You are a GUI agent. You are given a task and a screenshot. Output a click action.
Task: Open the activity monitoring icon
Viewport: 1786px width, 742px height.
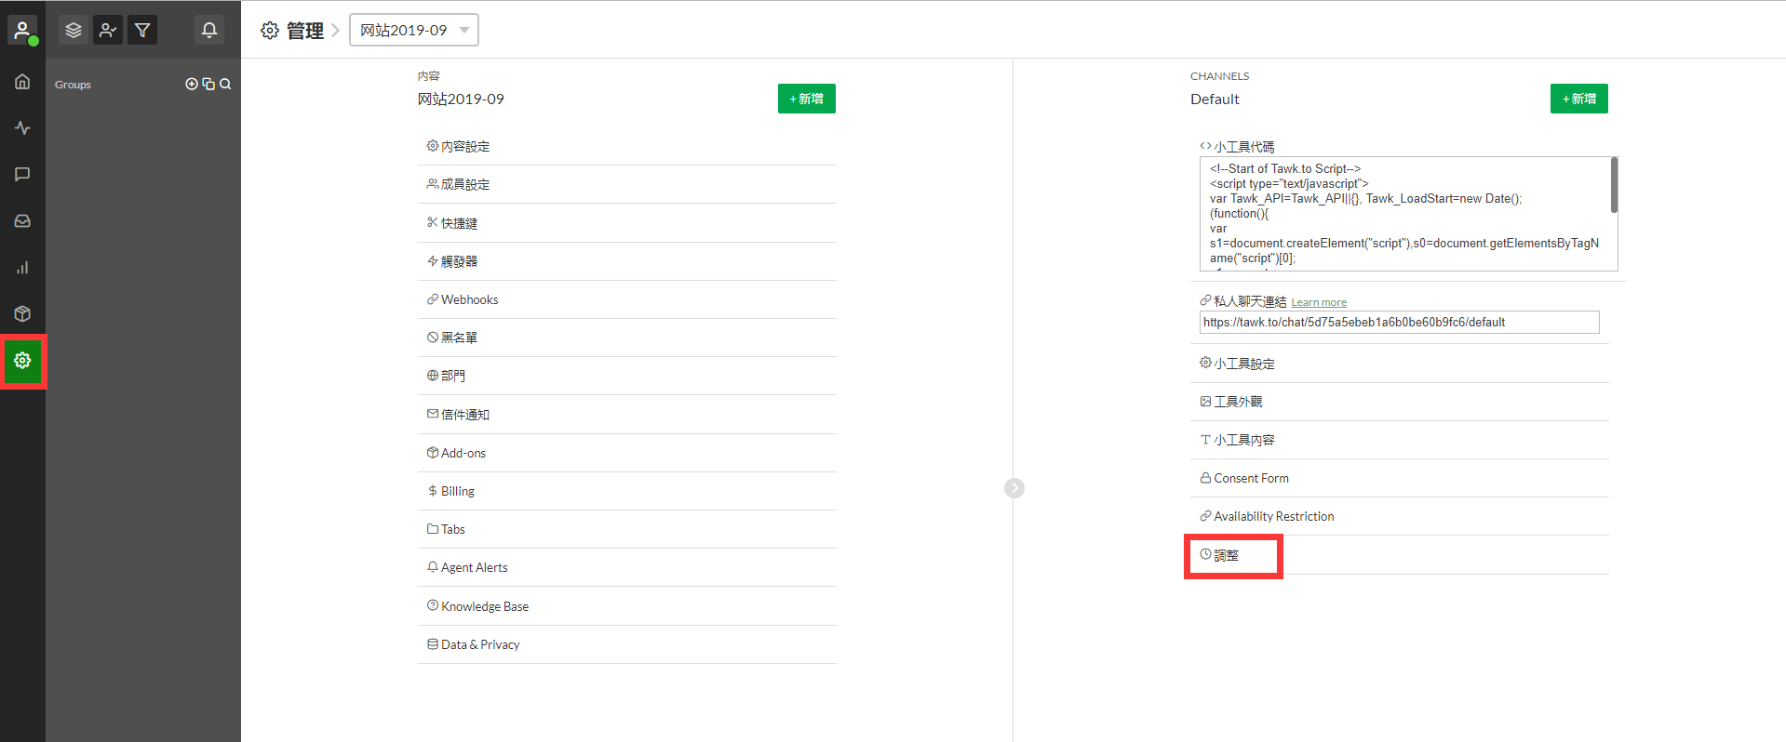pyautogui.click(x=22, y=128)
